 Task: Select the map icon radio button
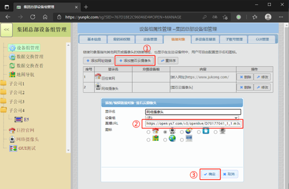(148, 140)
